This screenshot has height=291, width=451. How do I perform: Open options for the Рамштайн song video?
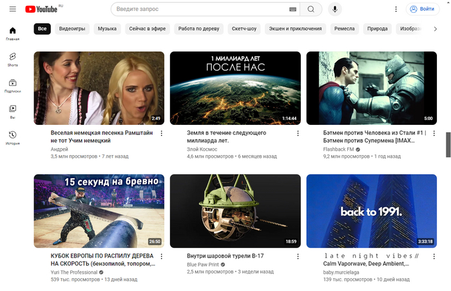tap(161, 133)
